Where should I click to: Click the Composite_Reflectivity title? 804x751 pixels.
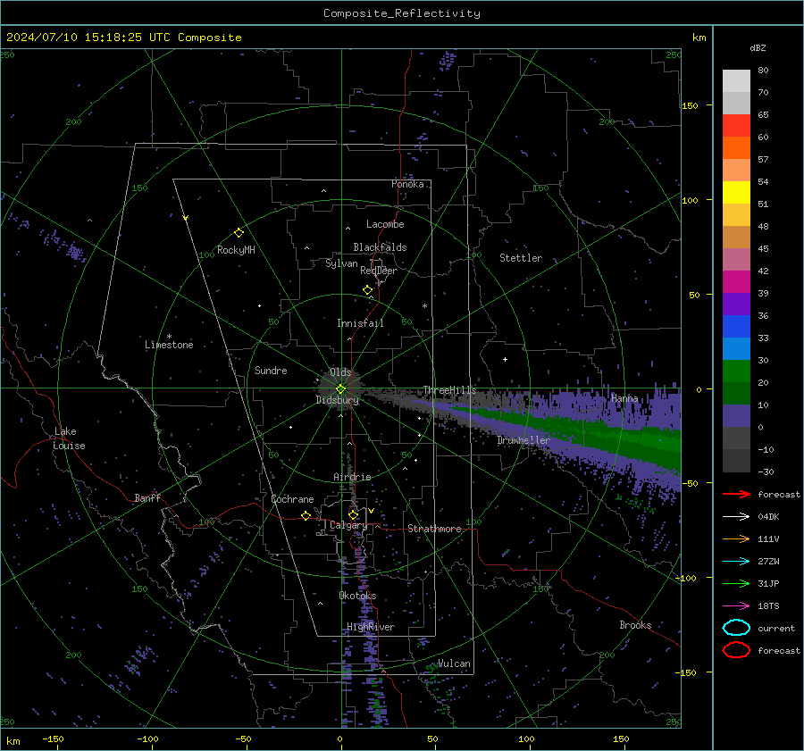402,13
